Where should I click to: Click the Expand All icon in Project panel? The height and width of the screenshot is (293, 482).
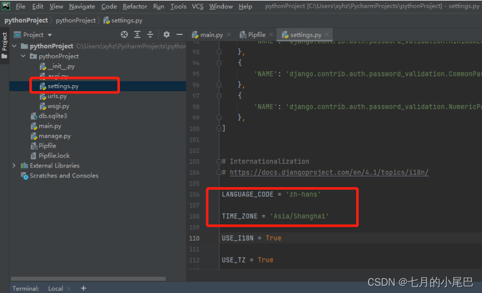138,34
